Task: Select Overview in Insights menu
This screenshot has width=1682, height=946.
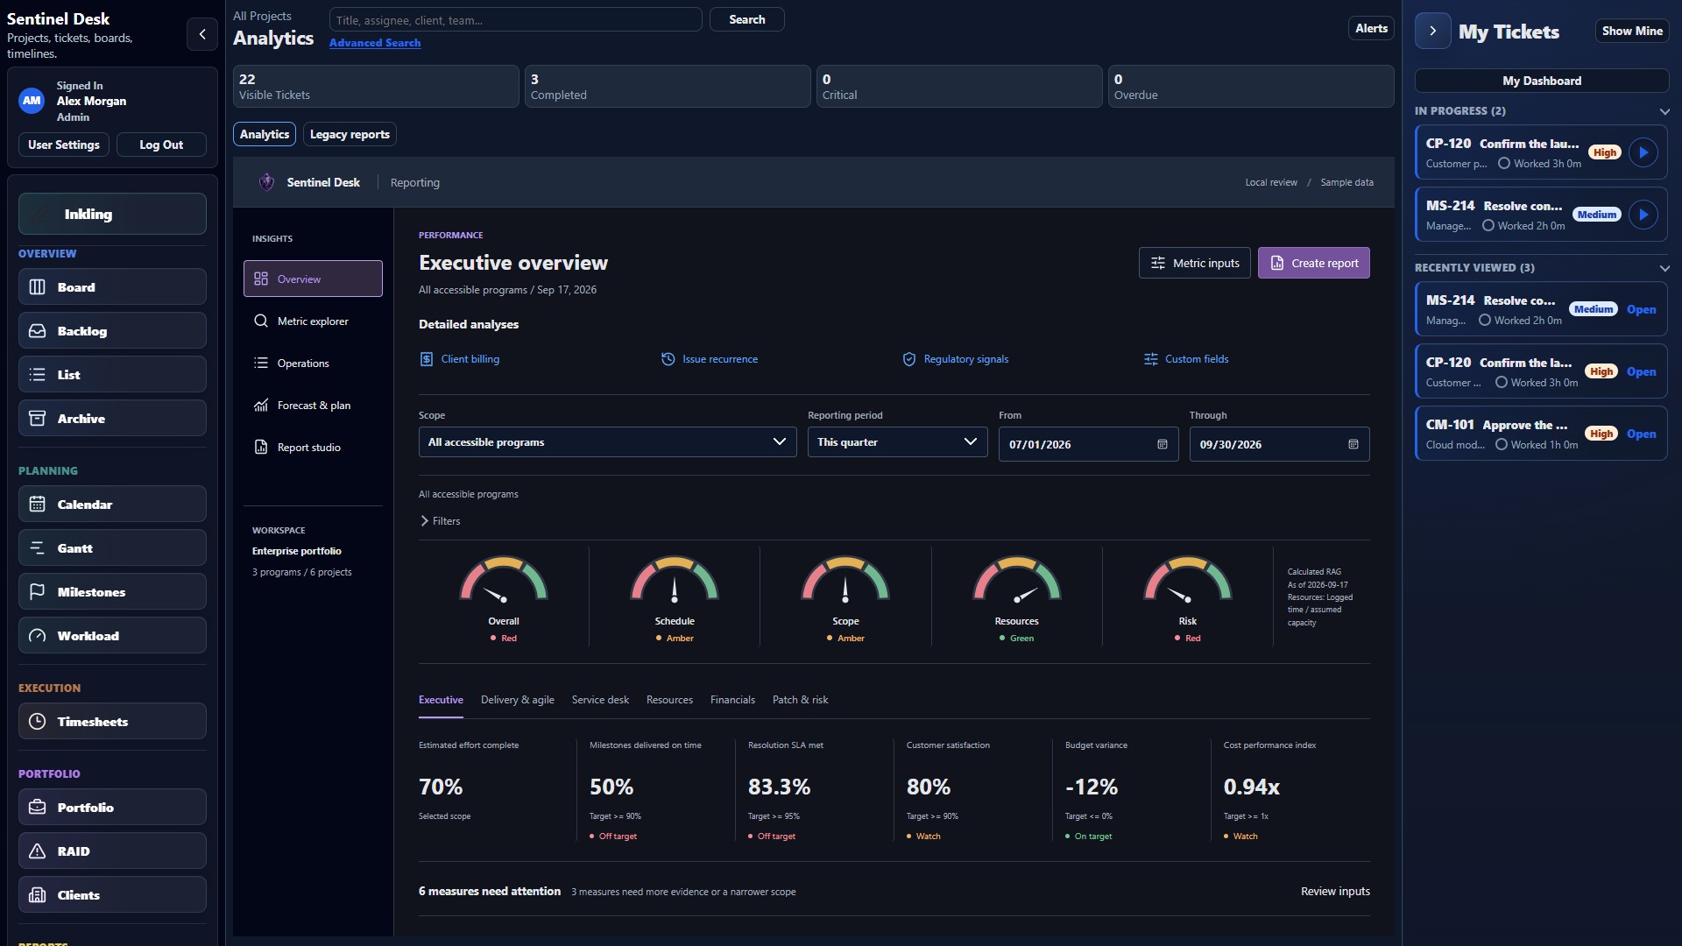Action: point(313,279)
